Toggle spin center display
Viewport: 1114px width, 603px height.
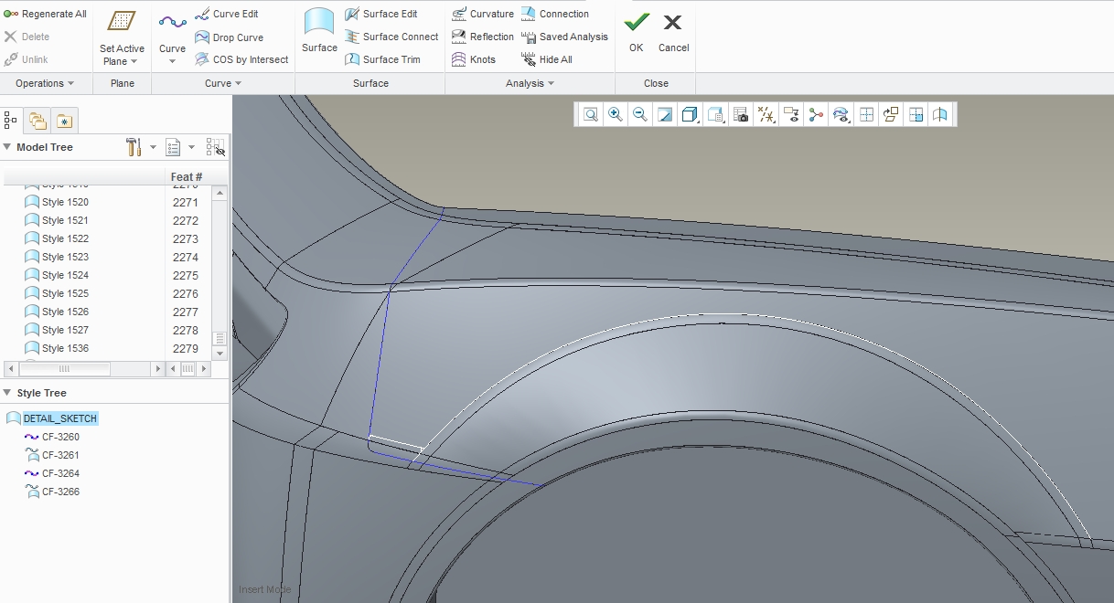click(816, 114)
